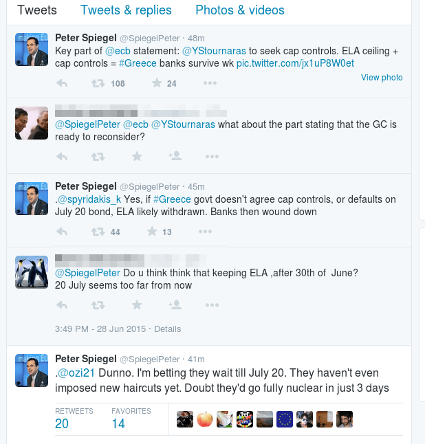The width and height of the screenshot is (425, 444).
Task: Switch to Tweets & replies tab
Action: pos(126,10)
